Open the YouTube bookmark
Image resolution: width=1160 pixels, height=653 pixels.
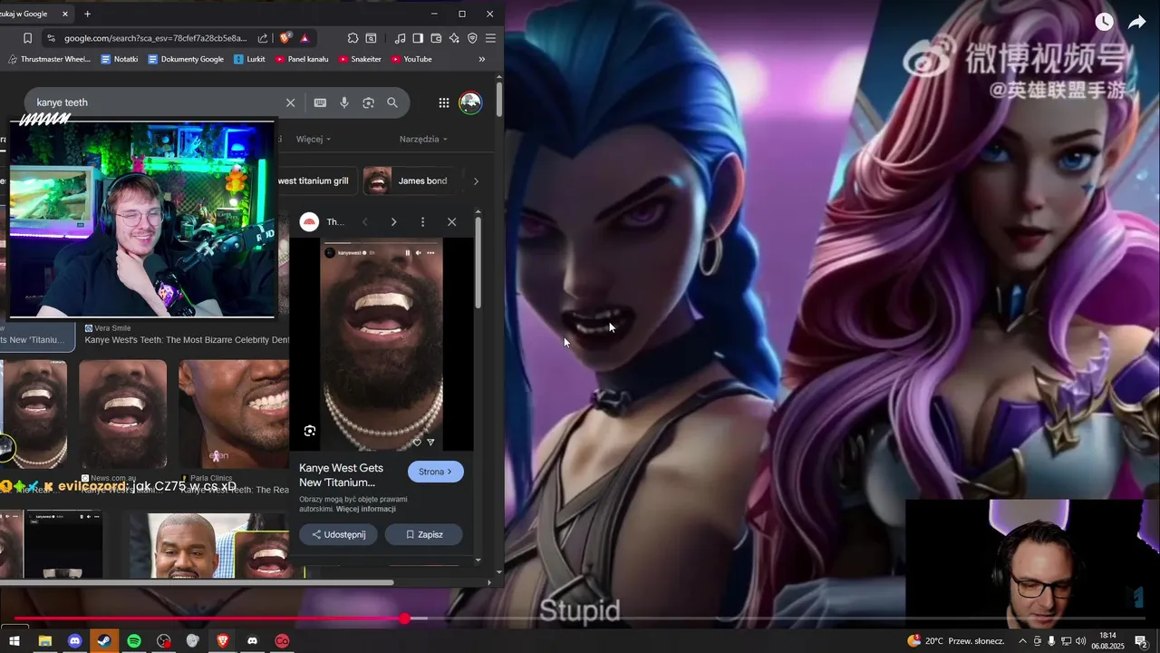pos(411,59)
